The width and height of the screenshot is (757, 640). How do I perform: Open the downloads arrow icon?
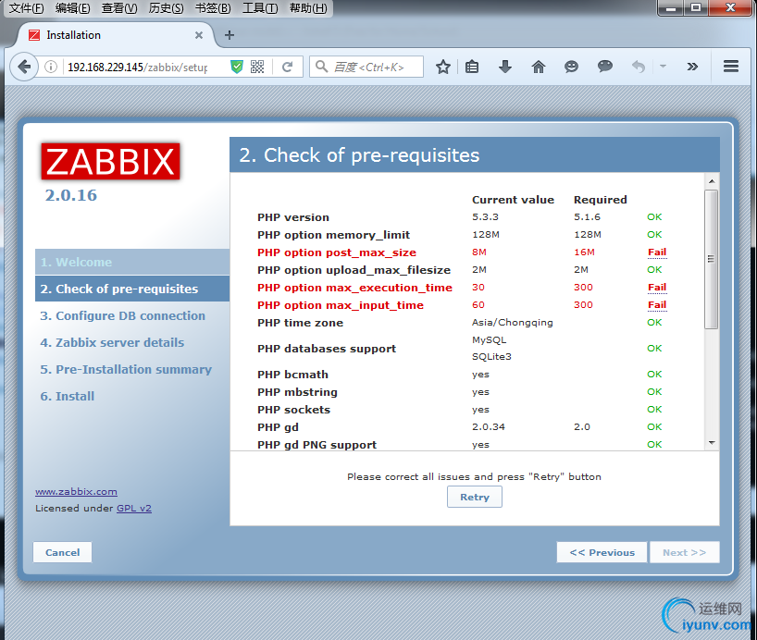tap(505, 67)
